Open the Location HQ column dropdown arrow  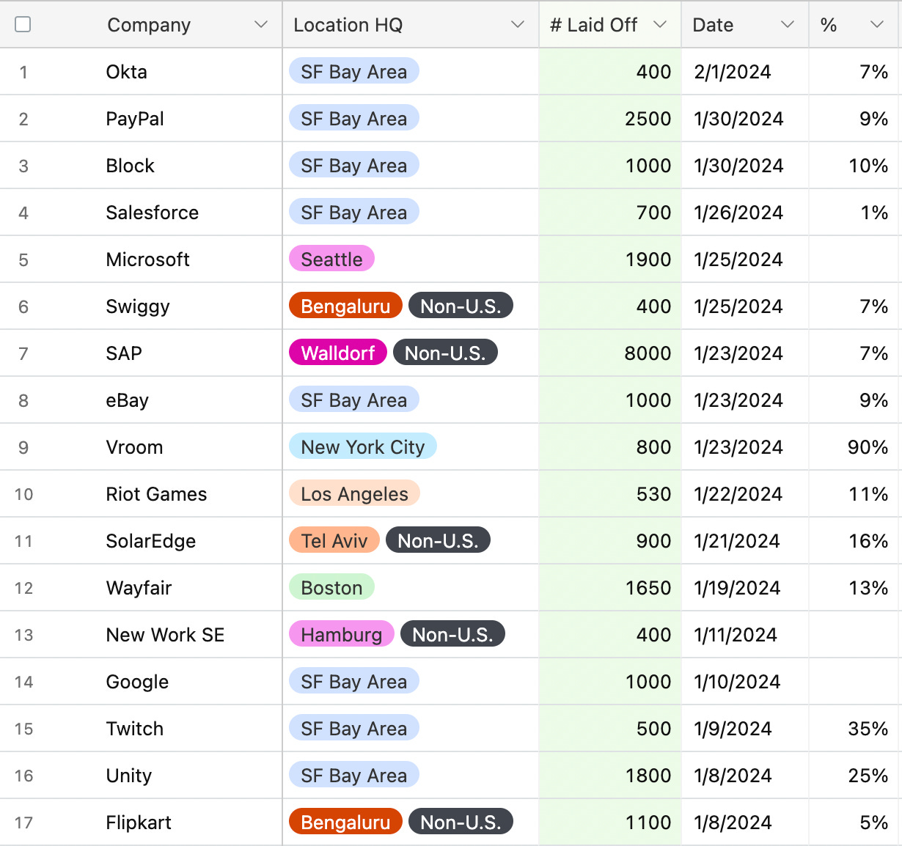[x=518, y=24]
